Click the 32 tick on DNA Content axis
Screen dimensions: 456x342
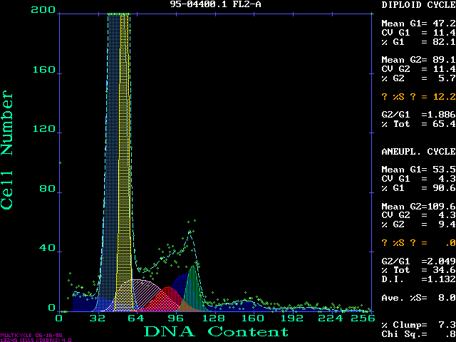coord(97,318)
